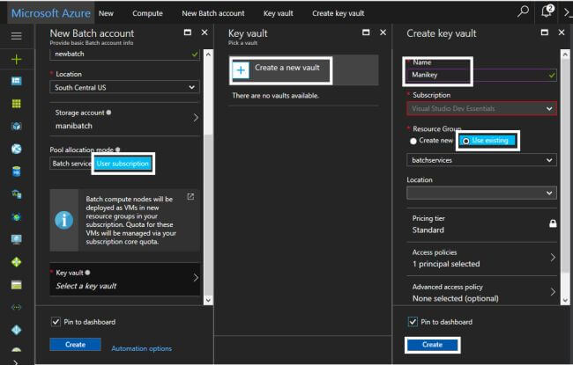Click the green plus New resource icon
Viewport: 573px width, 365px height.
17,59
